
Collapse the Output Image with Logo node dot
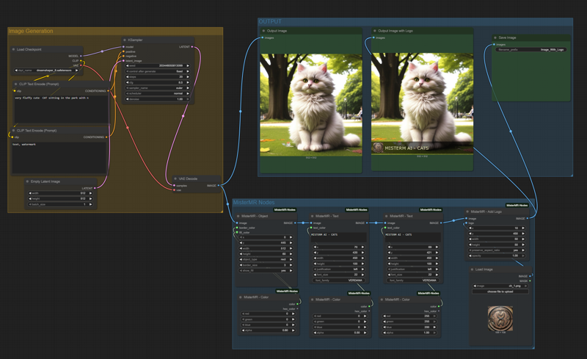(x=375, y=31)
